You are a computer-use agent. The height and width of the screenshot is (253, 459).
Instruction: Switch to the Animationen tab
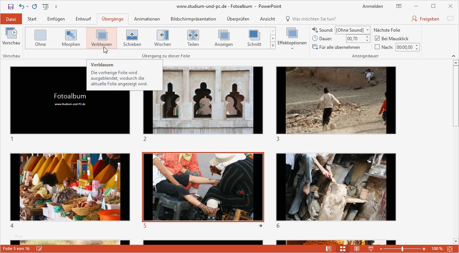(x=147, y=19)
